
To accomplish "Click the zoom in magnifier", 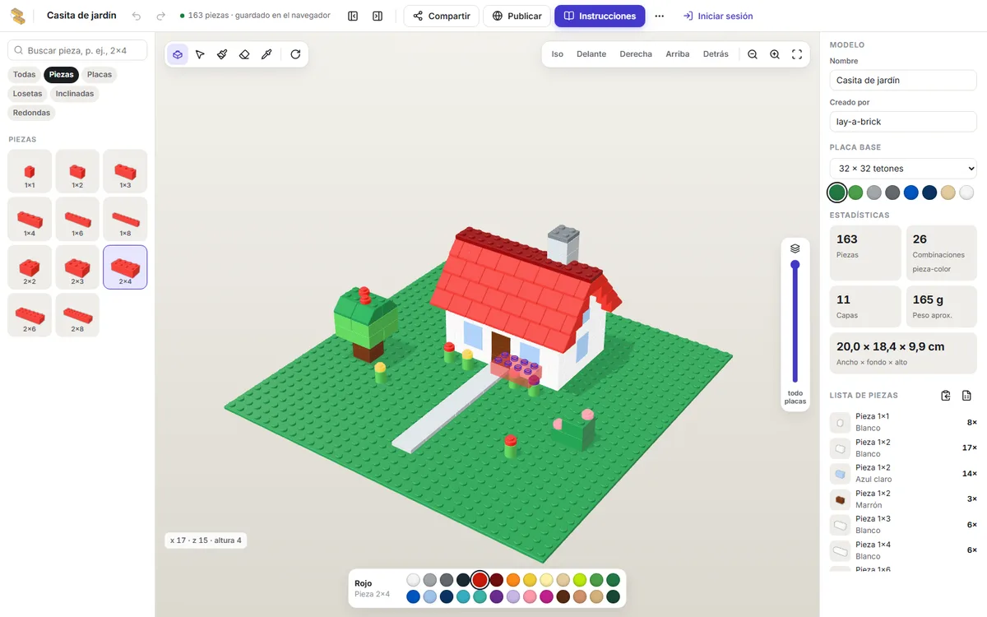I will click(x=775, y=54).
